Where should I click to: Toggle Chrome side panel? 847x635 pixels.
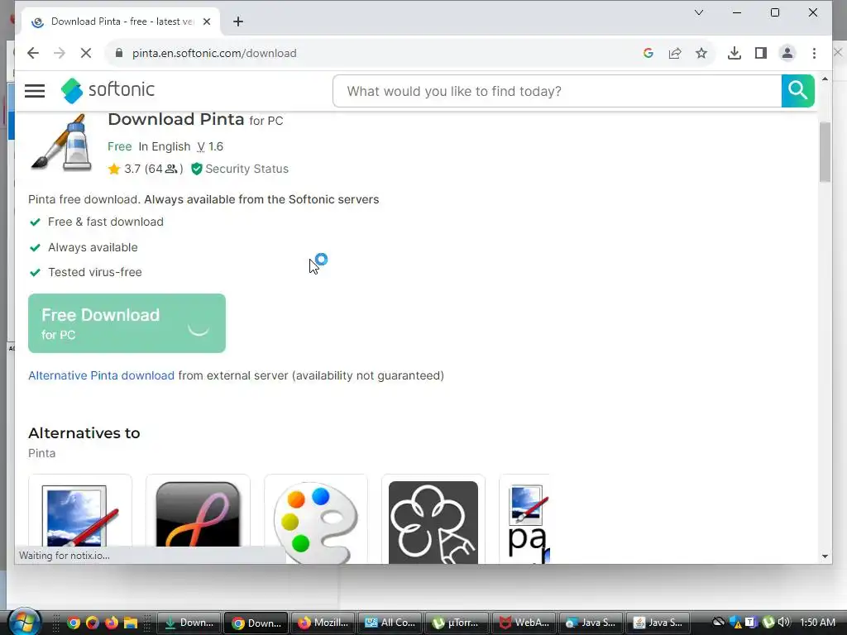(761, 53)
